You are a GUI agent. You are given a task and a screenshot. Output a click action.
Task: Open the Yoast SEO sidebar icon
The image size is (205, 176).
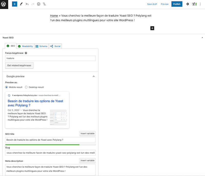pyautogui.click(x=194, y=4)
